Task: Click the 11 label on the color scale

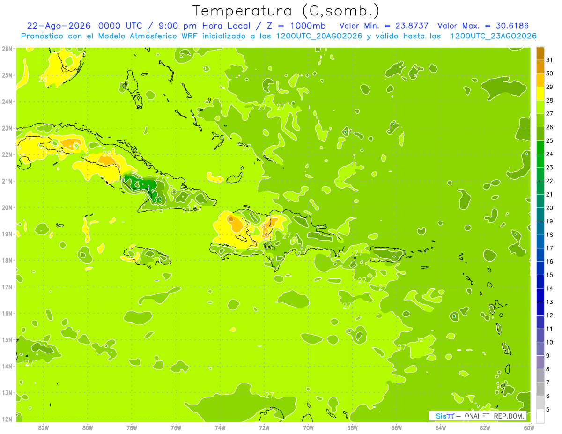Action: pyautogui.click(x=550, y=329)
